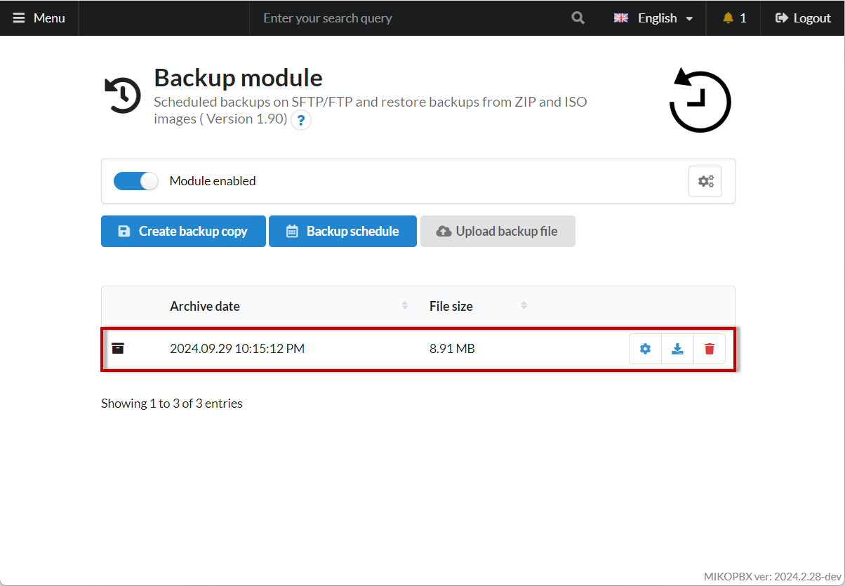The height and width of the screenshot is (586, 845).
Task: Download the 2024.09.29 backup archive
Action: 677,349
